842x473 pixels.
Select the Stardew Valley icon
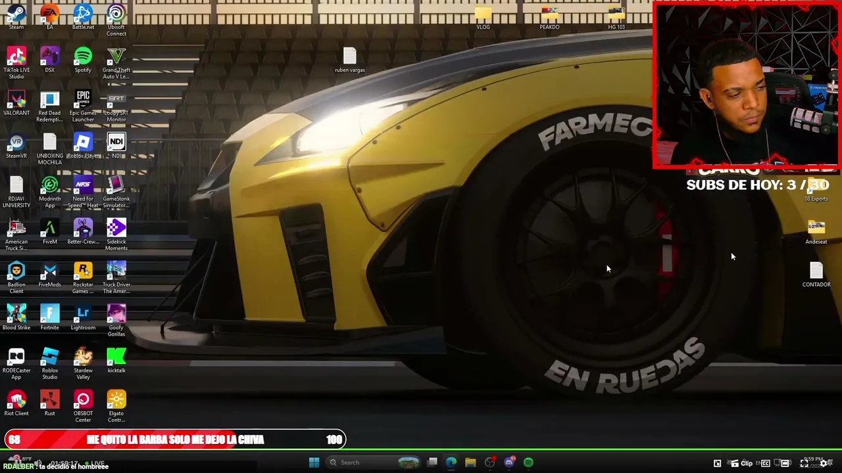click(x=83, y=364)
